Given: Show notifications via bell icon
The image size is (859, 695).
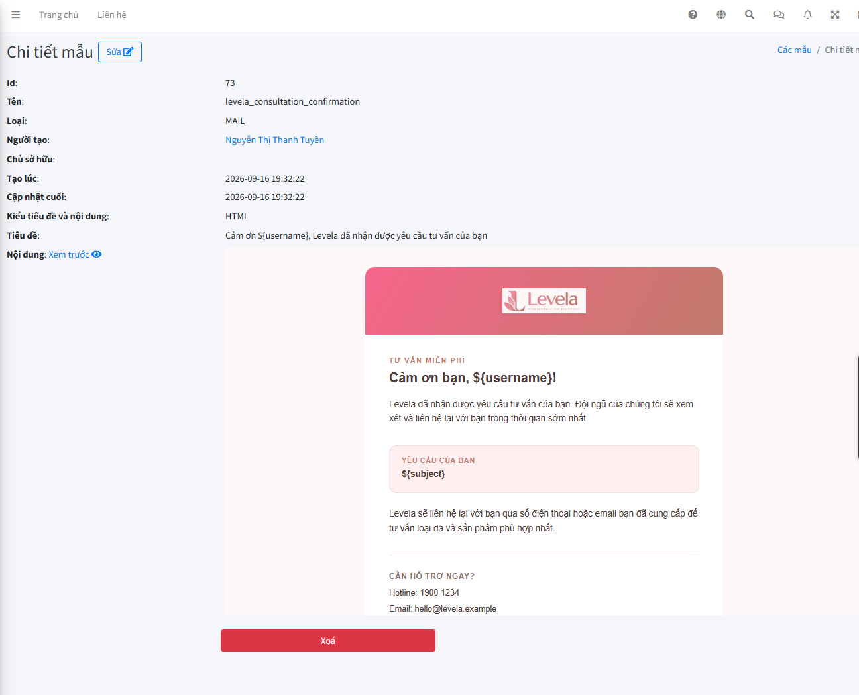Looking at the screenshot, I should tap(807, 15).
